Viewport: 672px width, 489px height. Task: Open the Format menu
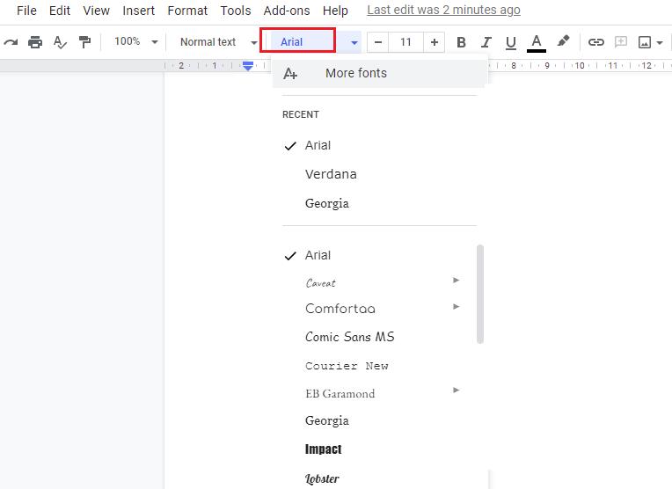coord(187,11)
